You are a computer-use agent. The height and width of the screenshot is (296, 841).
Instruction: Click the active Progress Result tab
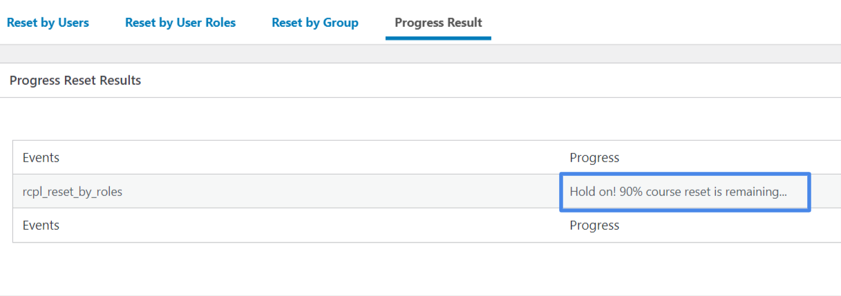(x=438, y=23)
